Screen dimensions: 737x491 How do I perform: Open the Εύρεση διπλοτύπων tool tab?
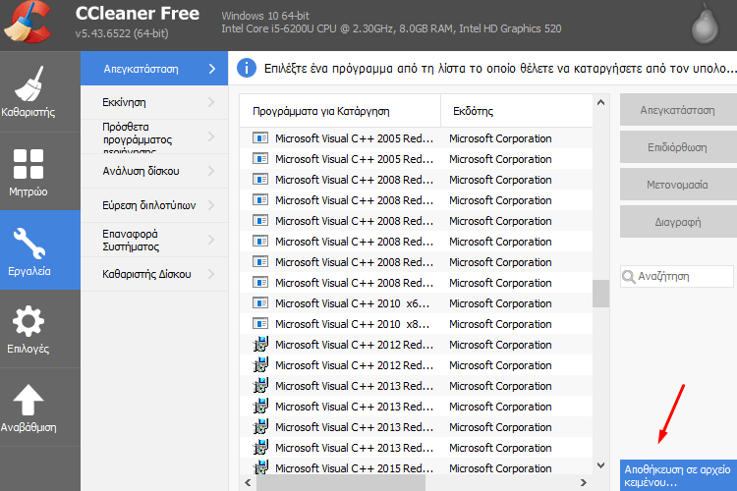149,205
